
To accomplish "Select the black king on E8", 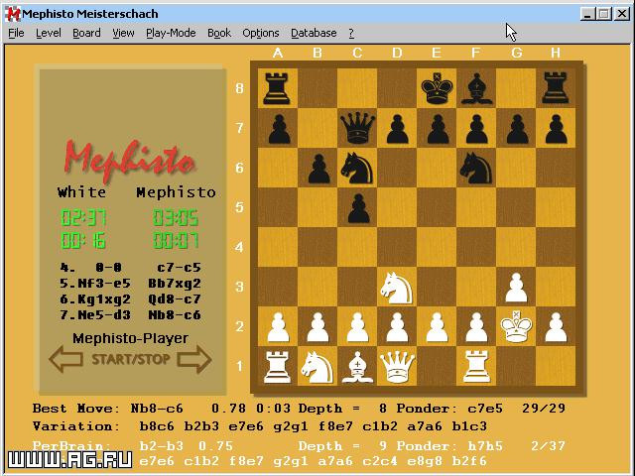I will (437, 88).
